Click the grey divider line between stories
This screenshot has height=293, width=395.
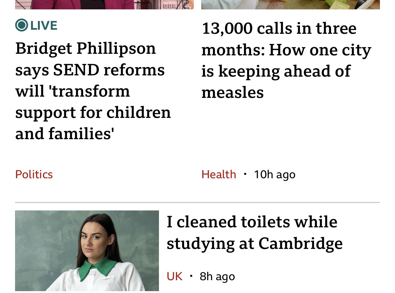[197, 202]
